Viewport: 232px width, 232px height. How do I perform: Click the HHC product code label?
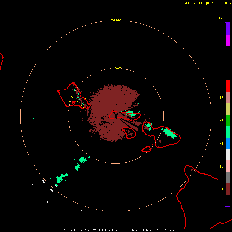(227, 15)
